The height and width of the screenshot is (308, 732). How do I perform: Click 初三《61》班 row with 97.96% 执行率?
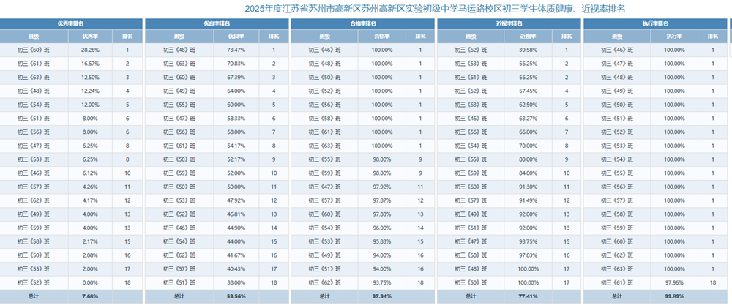[655, 282]
